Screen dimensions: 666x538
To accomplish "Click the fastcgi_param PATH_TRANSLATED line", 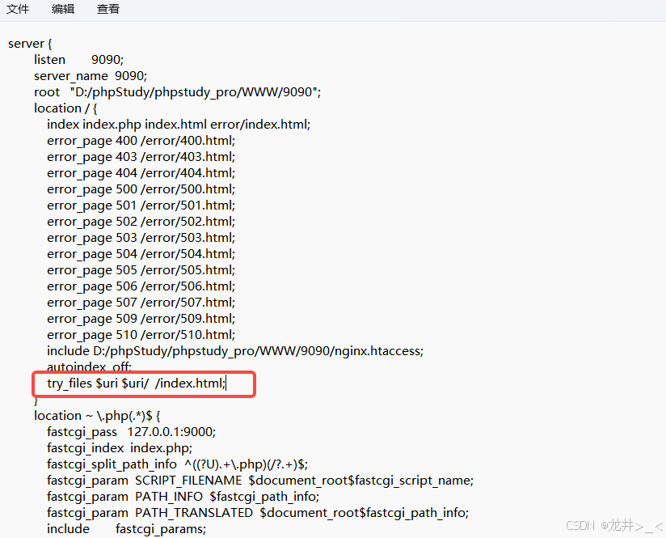I will [x=258, y=512].
